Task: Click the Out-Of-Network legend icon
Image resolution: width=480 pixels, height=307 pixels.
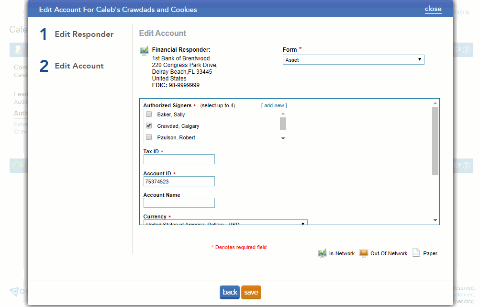Action: 363,253
